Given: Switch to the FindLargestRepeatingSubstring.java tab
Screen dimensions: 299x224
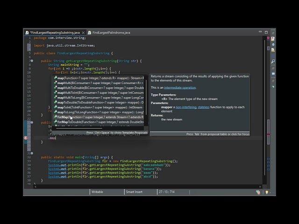Looking at the screenshot, I should tap(55, 33).
